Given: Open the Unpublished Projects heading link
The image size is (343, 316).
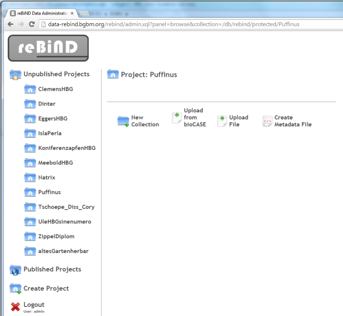Looking at the screenshot, I should click(56, 74).
